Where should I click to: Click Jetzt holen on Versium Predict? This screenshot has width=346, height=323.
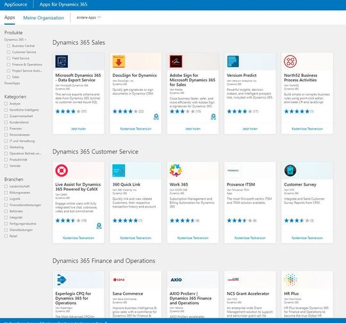[250, 129]
